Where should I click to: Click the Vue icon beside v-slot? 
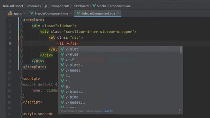[x=62, y=49]
